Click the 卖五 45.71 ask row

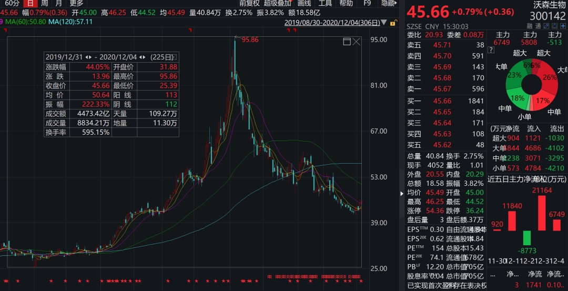445,45
